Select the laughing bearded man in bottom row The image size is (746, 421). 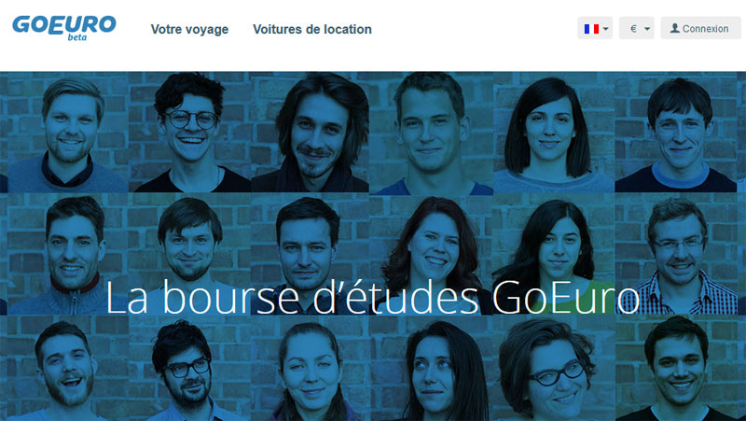67,369
